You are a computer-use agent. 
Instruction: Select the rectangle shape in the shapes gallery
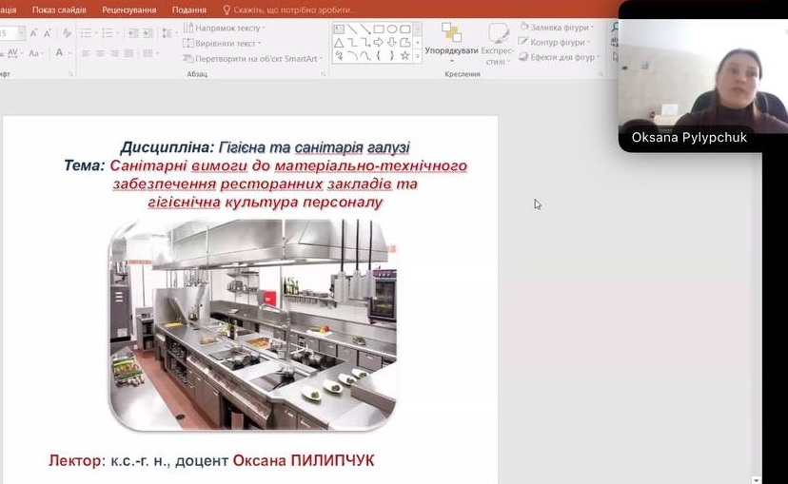[x=378, y=29]
